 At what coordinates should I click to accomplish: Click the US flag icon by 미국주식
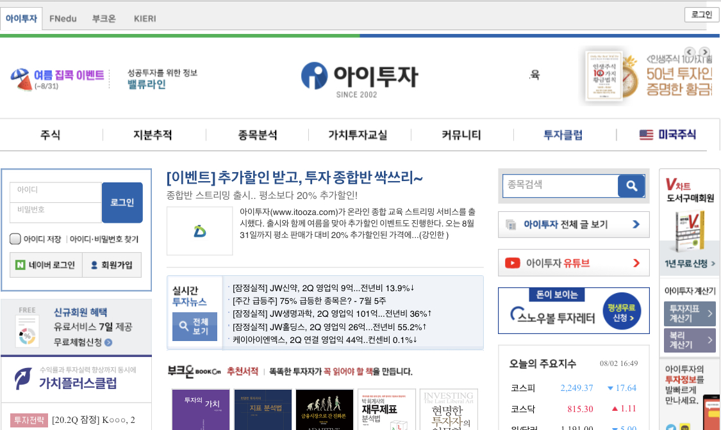coord(646,134)
